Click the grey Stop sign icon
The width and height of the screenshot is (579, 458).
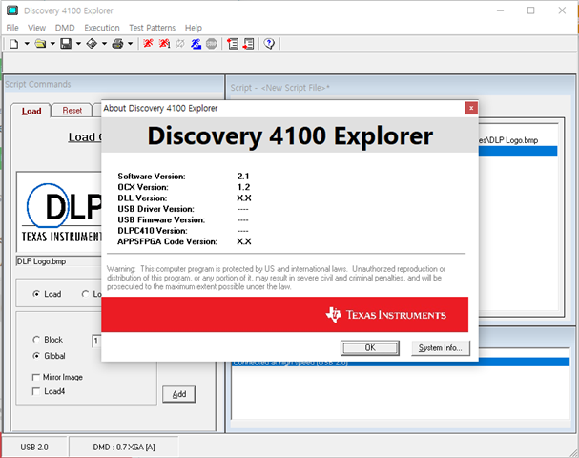tap(211, 44)
